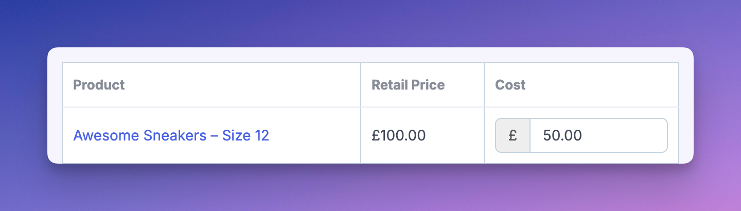Viewport: 741px width, 211px height.
Task: Click the £ currency prefix in Cost field
Action: 513,136
